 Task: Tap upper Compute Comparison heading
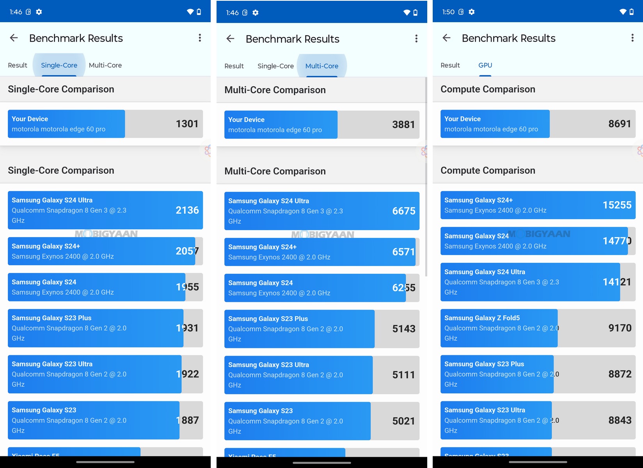pyautogui.click(x=488, y=89)
